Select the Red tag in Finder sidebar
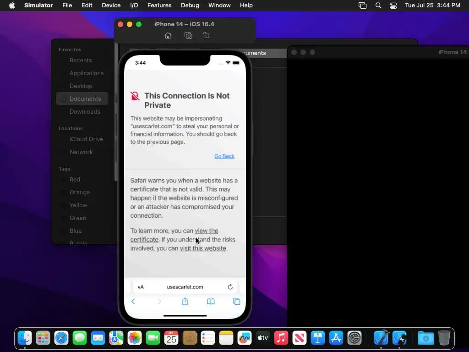The height and width of the screenshot is (352, 469). [75, 180]
